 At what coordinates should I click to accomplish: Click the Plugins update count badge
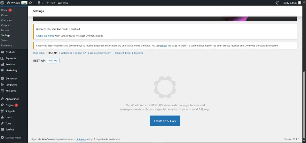pyautogui.click(x=16, y=105)
